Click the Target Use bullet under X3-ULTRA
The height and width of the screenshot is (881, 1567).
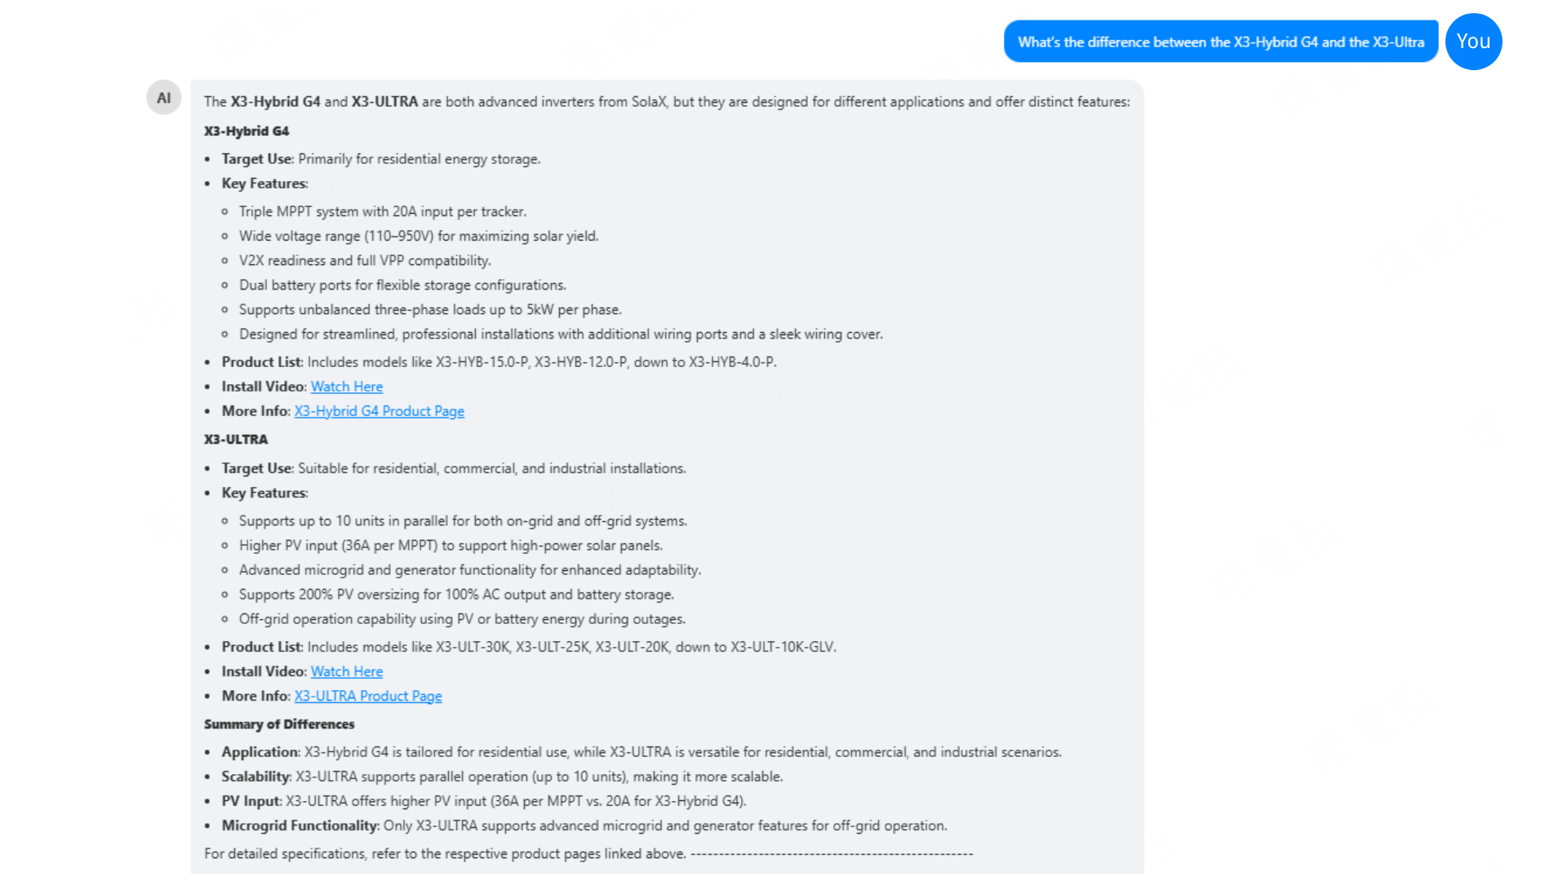pyautogui.click(x=453, y=468)
